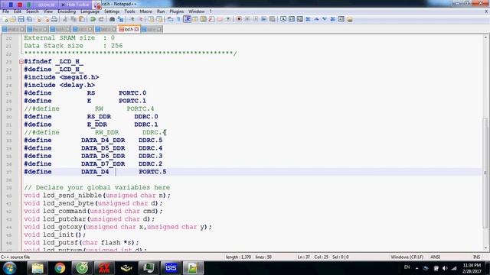Viewport: 490px width, 275px height.
Task: Click the Hide Toolbar button on recorder
Action: (x=75, y=5)
